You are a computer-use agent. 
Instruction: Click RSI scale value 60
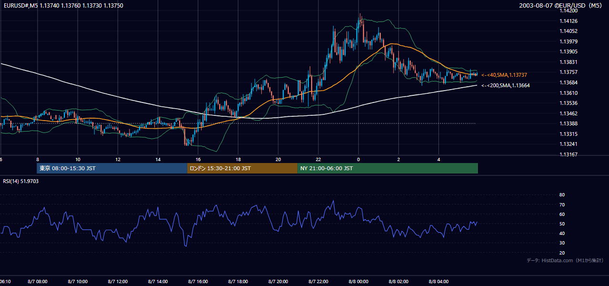click(562, 214)
